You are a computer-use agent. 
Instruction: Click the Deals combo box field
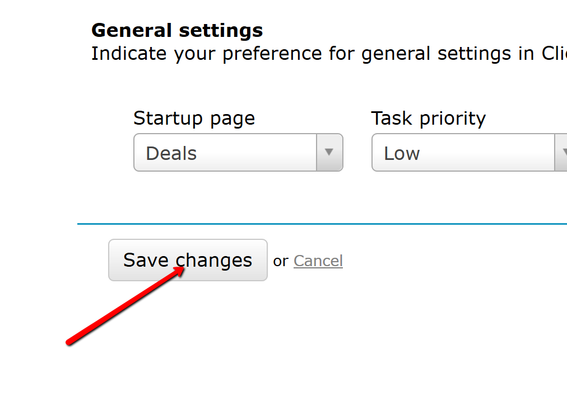(224, 152)
